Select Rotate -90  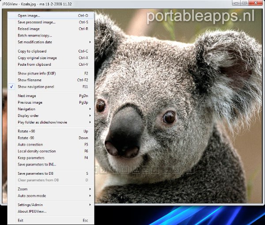tap(51, 138)
